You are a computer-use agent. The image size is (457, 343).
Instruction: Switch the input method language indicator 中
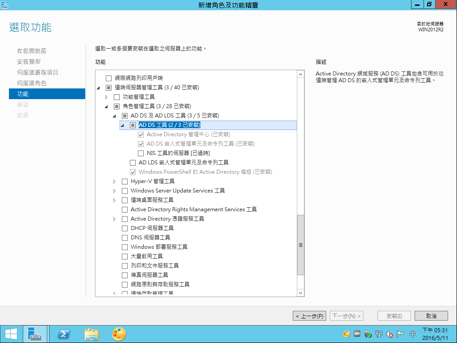pos(411,334)
